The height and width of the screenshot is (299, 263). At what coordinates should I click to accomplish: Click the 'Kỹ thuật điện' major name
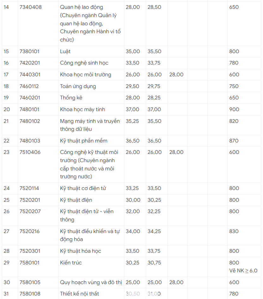coord(76,200)
